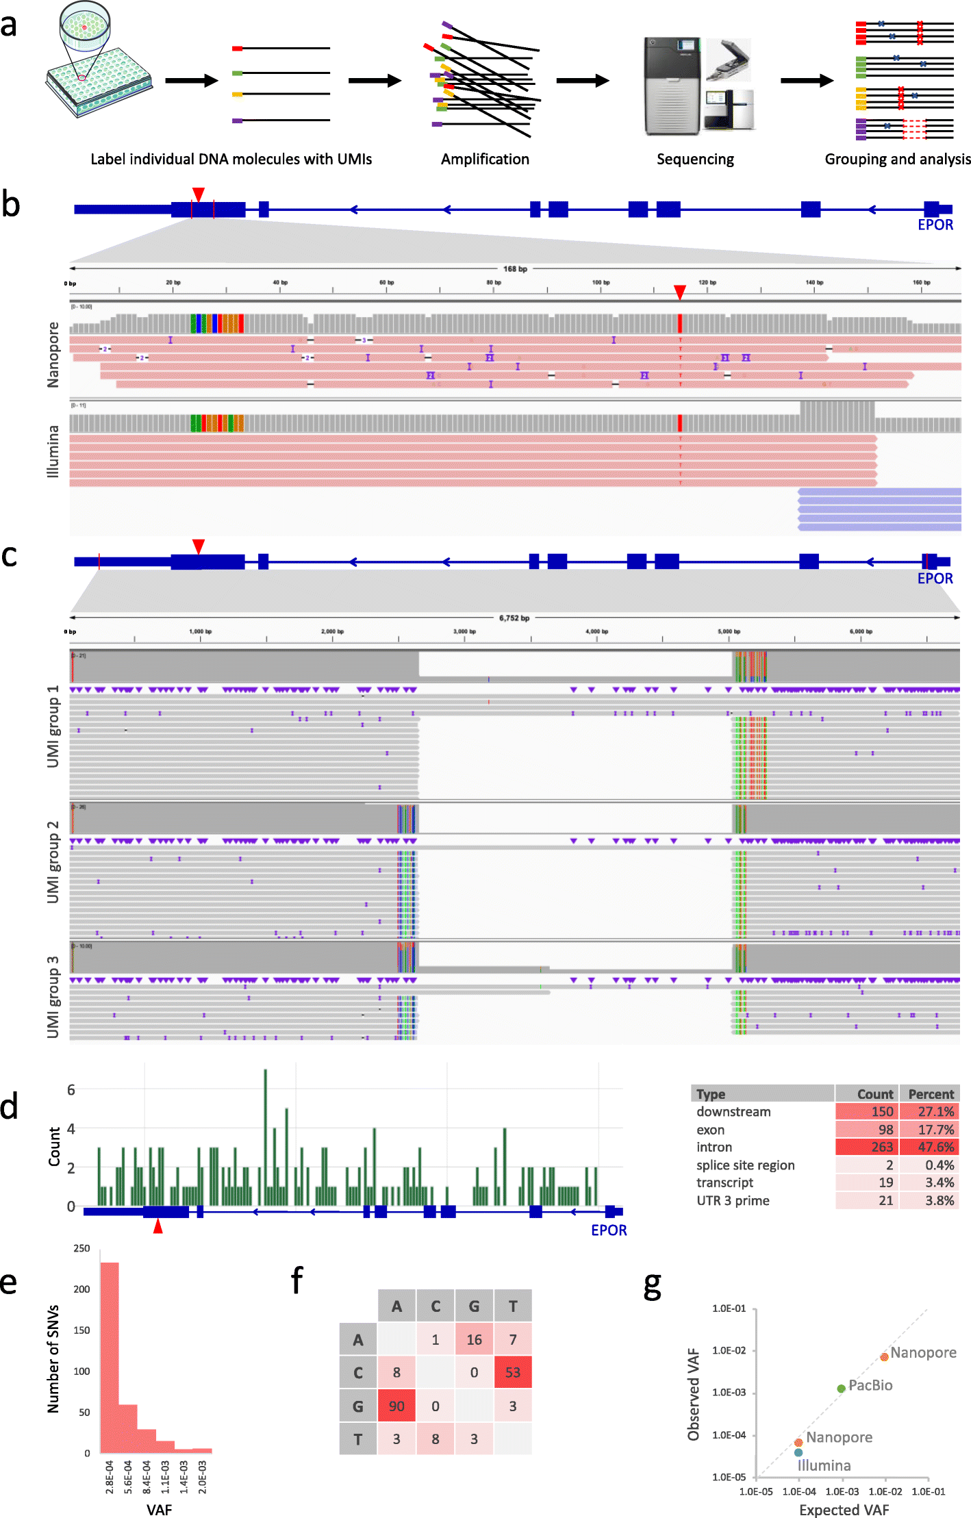This screenshot has height=1518, width=971.
Task: Click the matrix cell with value 53
Action: click(x=513, y=1372)
